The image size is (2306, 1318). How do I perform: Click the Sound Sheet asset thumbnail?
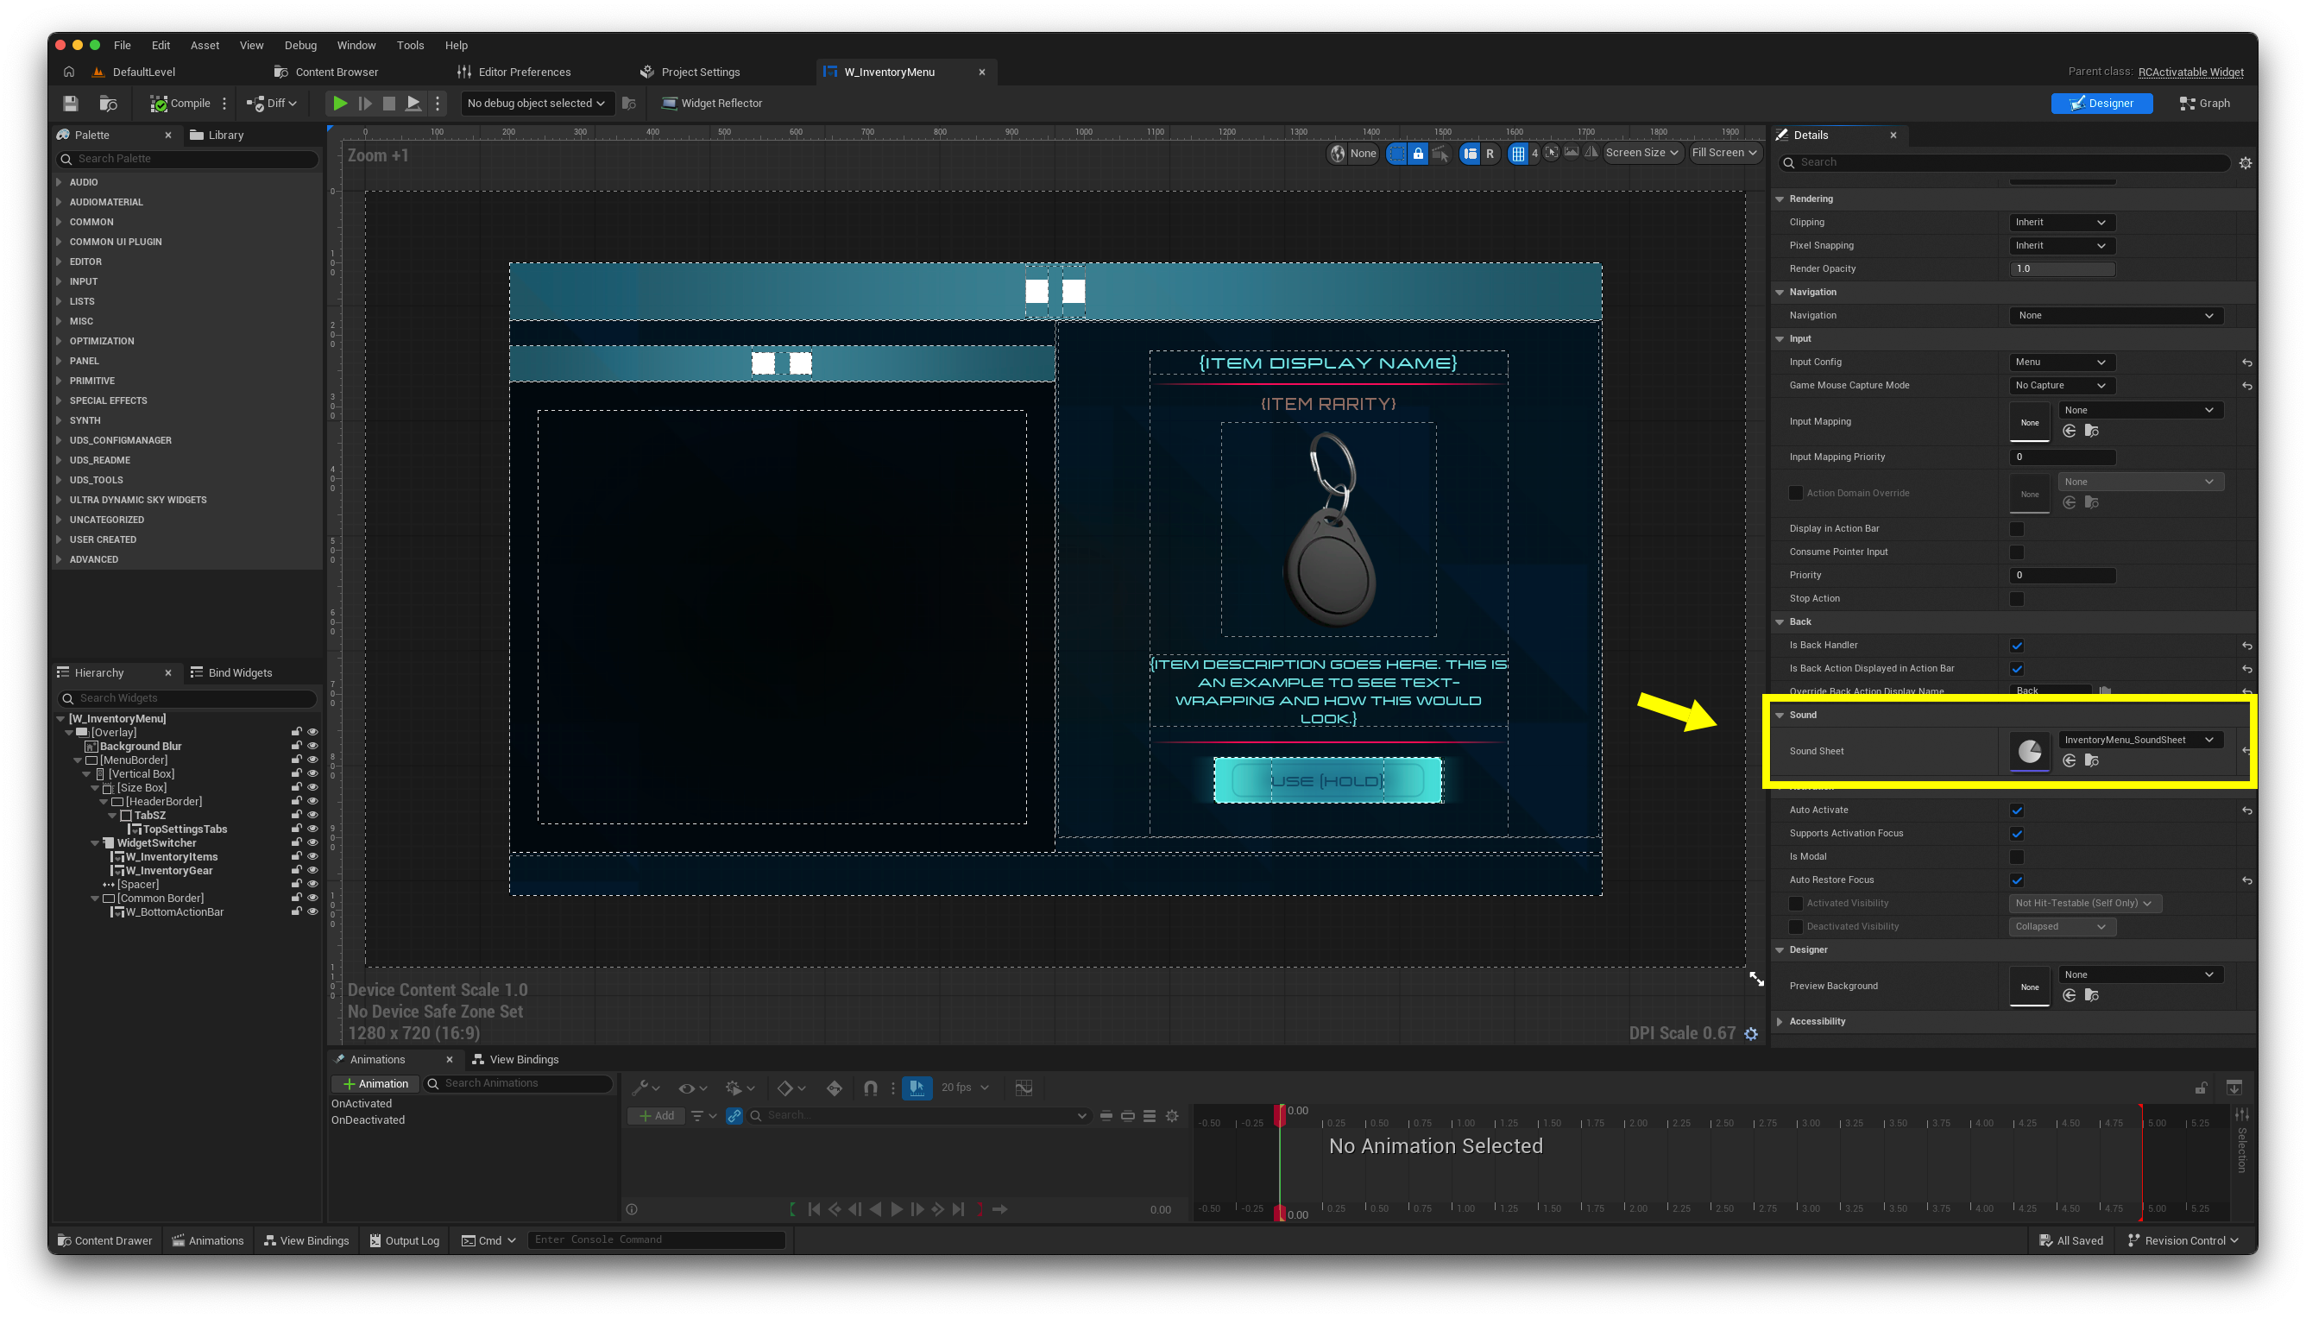2028,750
